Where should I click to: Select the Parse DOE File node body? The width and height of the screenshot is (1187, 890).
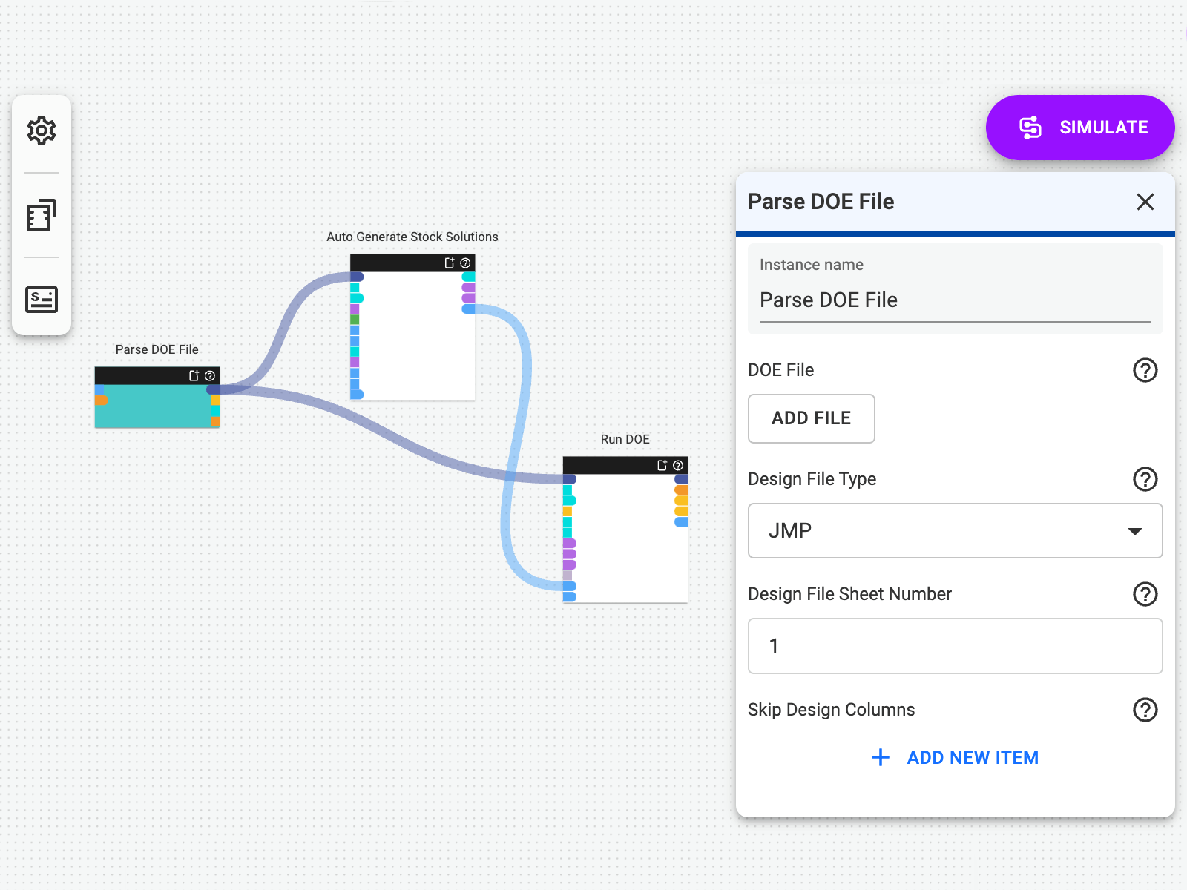coord(157,406)
